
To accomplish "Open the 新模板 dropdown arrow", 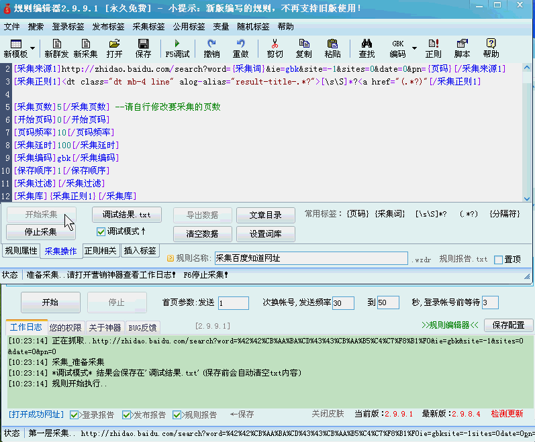I will [x=33, y=48].
